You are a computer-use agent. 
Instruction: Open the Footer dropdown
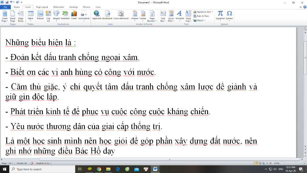(x=143, y=16)
